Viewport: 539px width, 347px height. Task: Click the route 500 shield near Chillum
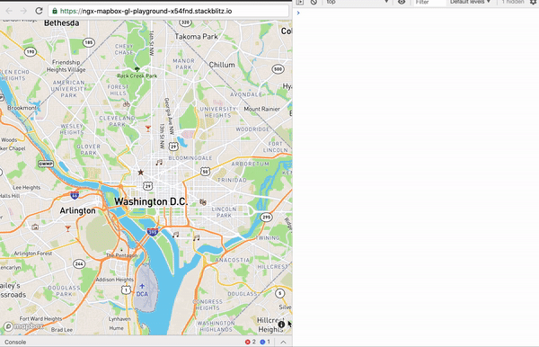point(278,69)
